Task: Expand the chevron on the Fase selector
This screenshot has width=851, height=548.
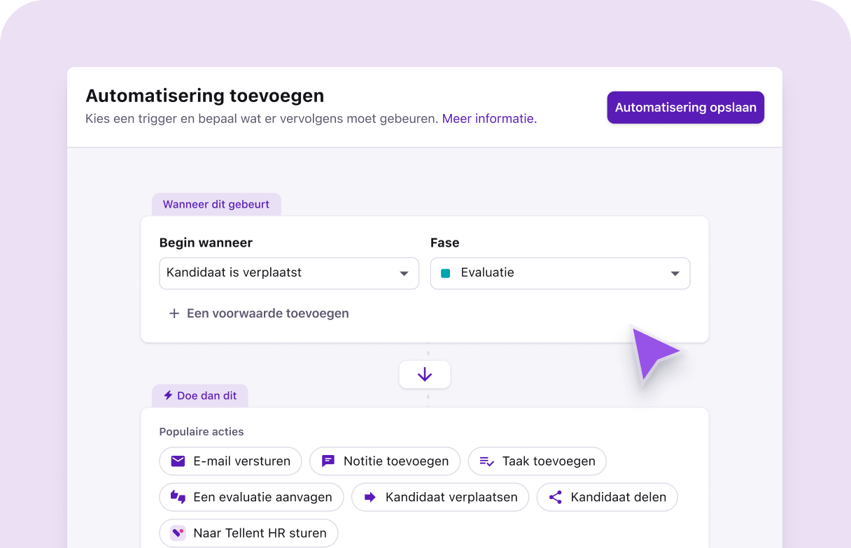Action: click(x=675, y=273)
